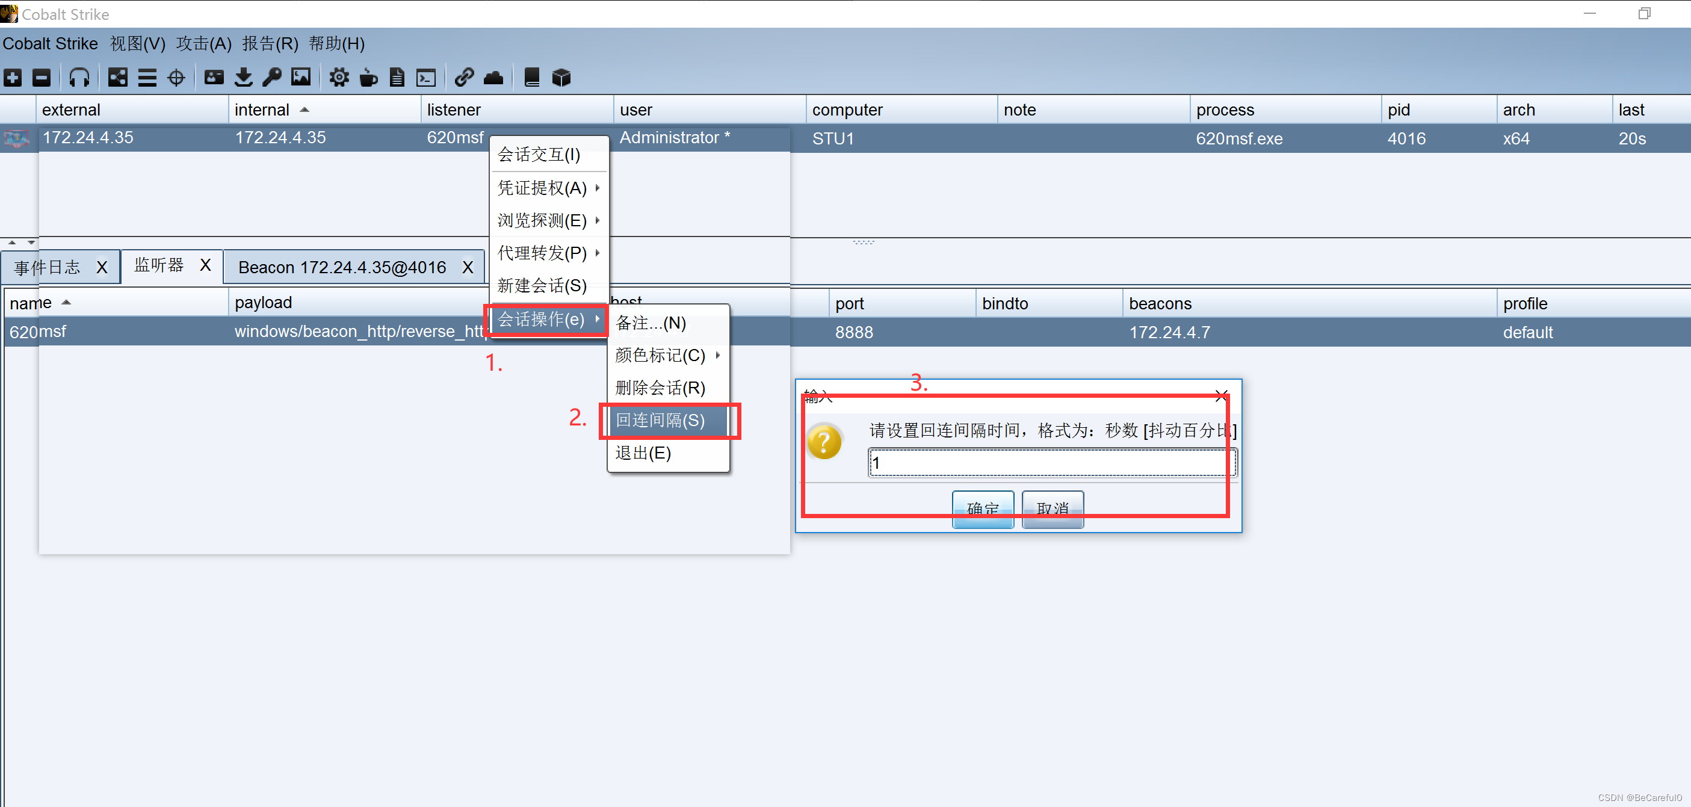
Task: Close the 事件日志 tab with its X
Action: (102, 267)
